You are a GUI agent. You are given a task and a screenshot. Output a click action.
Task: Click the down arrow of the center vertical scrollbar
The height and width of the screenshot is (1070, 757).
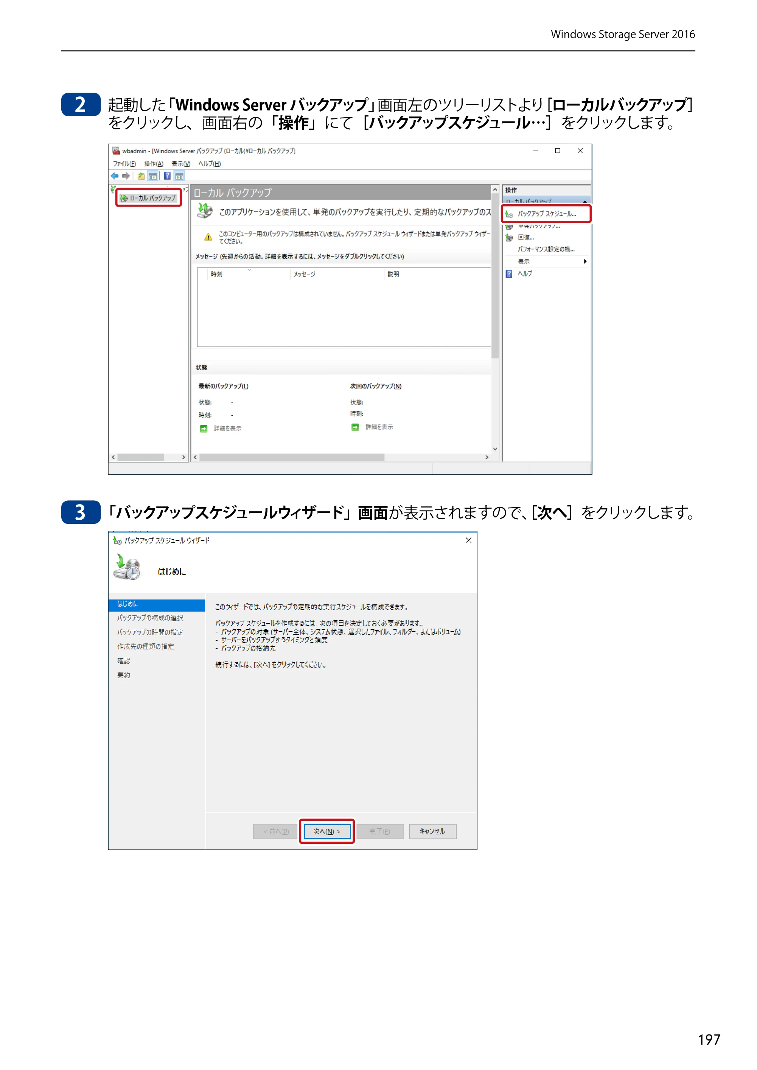(495, 449)
